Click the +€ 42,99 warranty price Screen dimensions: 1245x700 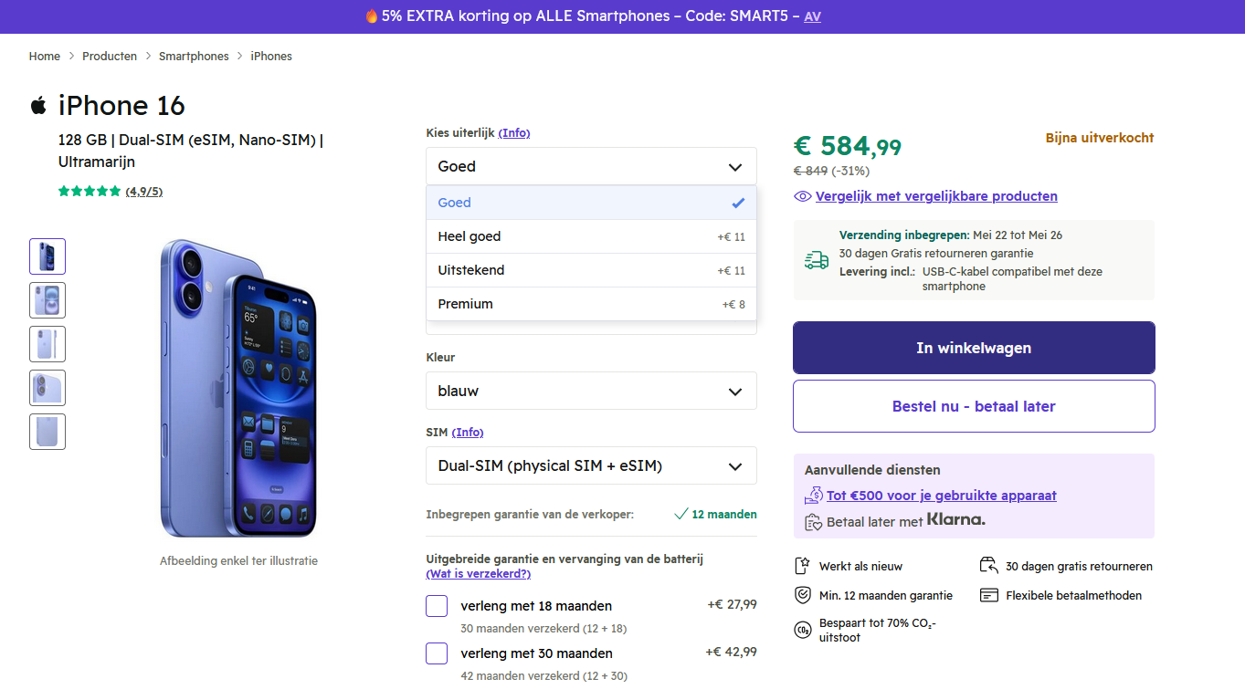[x=732, y=652]
